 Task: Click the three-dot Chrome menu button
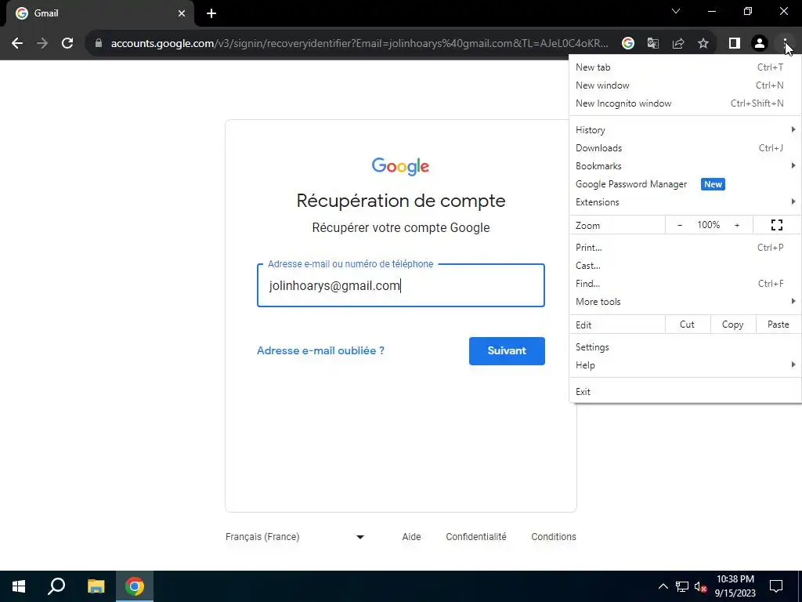click(x=785, y=44)
